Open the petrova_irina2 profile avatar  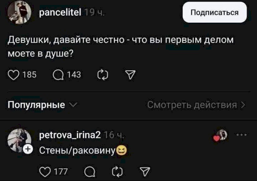click(x=19, y=140)
